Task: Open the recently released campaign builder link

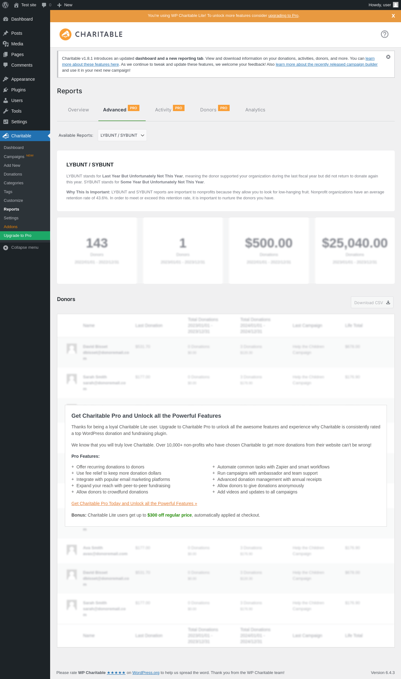Action: [x=326, y=64]
